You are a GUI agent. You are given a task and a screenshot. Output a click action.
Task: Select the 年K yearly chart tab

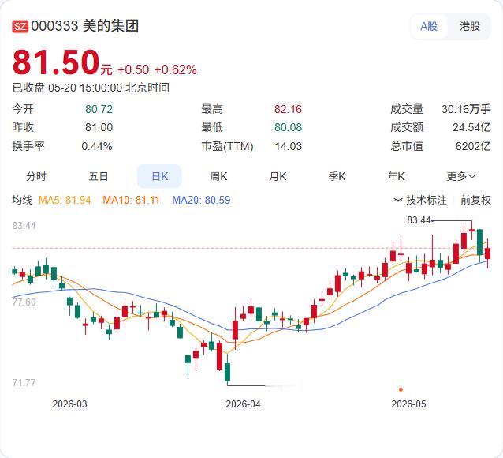click(x=396, y=176)
